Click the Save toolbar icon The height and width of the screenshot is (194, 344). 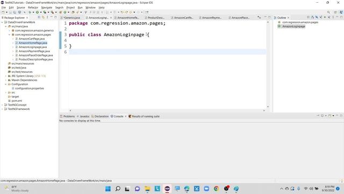(10, 12)
